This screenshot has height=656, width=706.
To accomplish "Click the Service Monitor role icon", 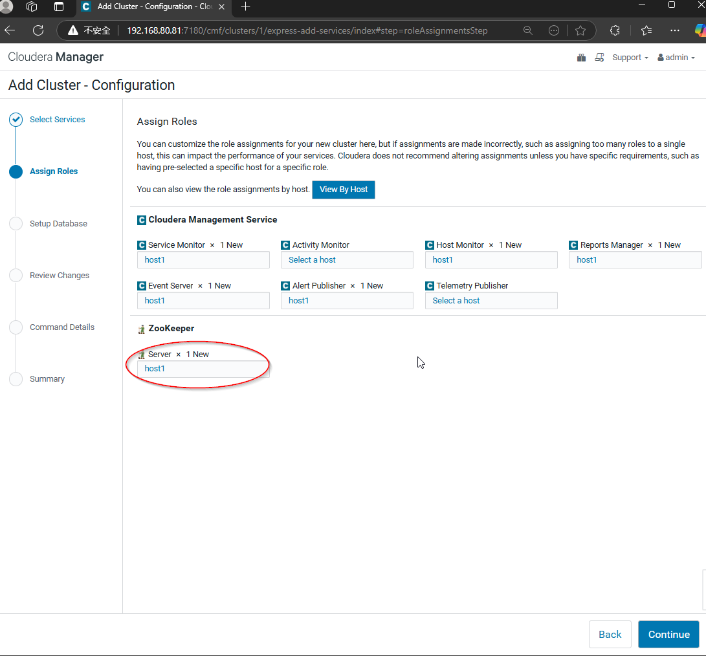I will point(141,245).
